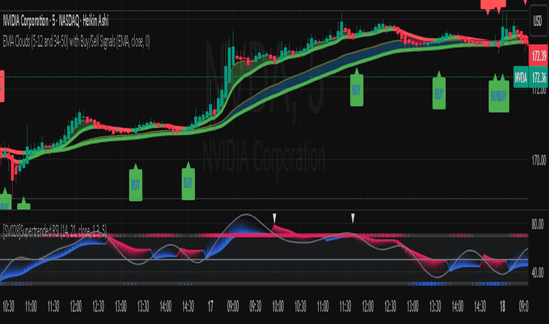The width and height of the screenshot is (549, 324).
Task: Click the USD currency button
Action: [x=537, y=21]
